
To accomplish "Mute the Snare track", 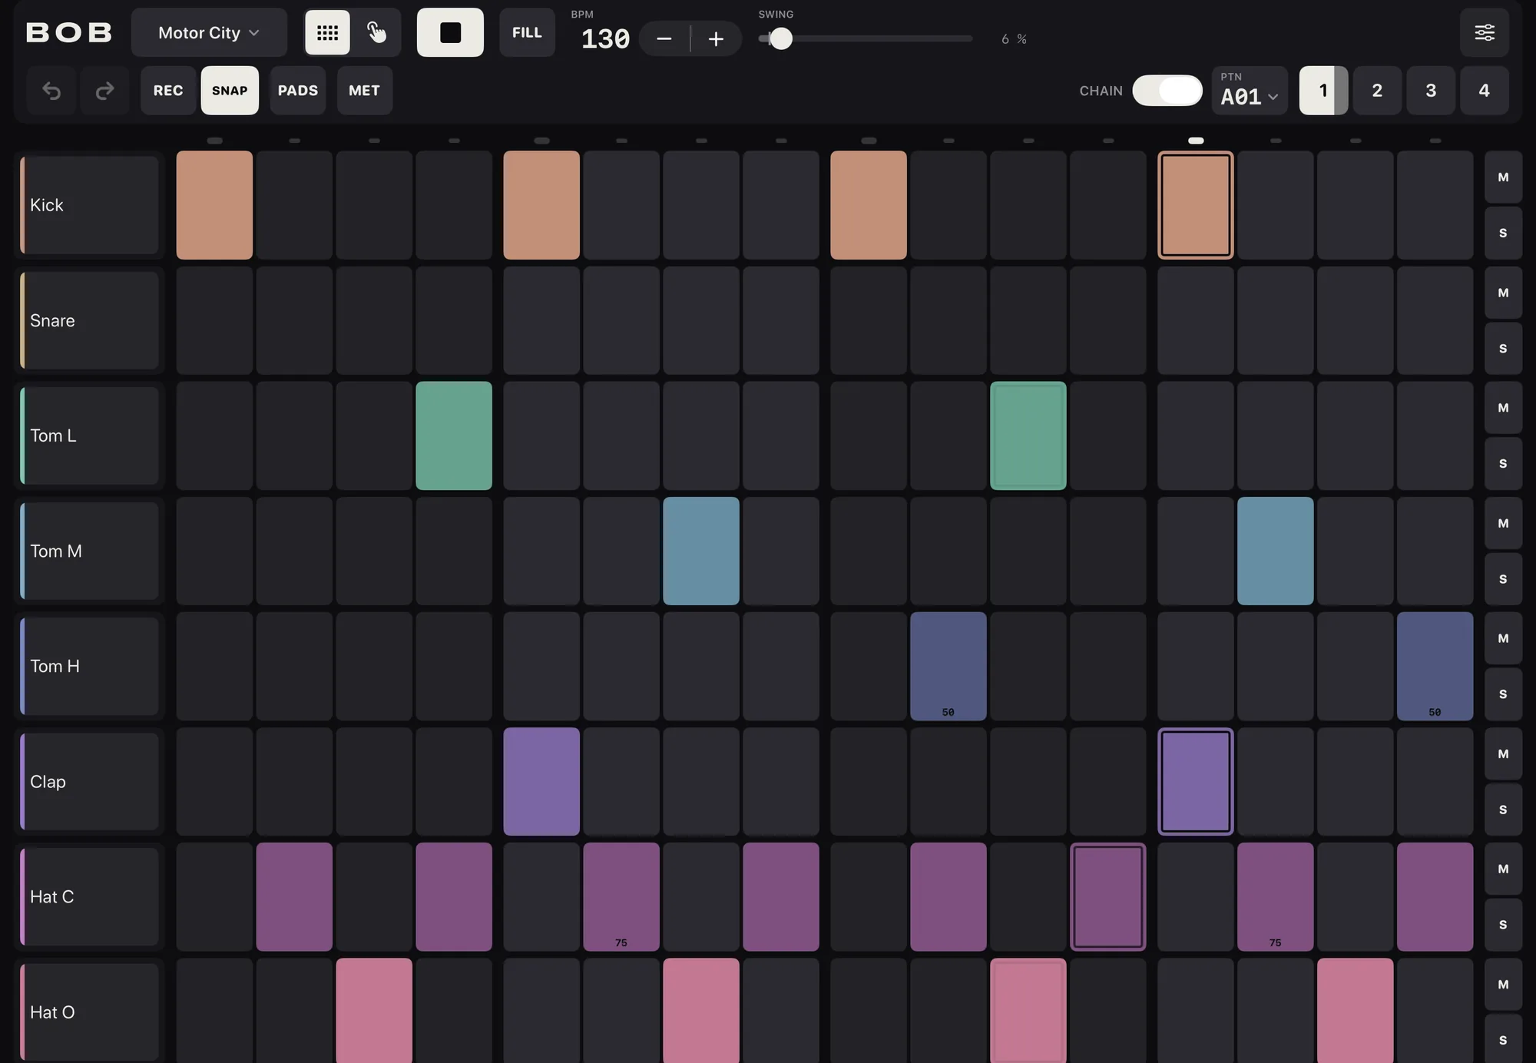I will [1503, 293].
